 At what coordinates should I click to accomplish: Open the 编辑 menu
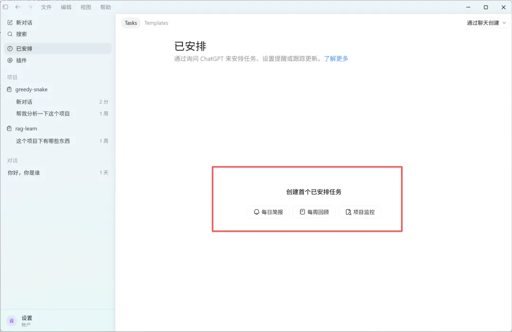click(x=66, y=7)
